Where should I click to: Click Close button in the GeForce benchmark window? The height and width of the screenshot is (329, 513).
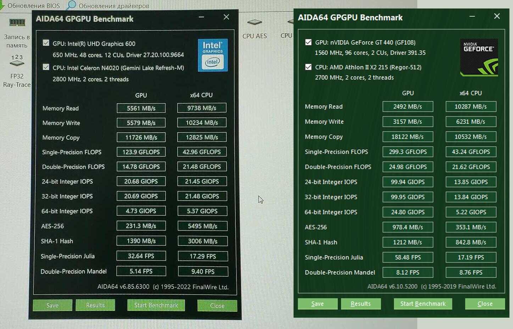pos(485,304)
